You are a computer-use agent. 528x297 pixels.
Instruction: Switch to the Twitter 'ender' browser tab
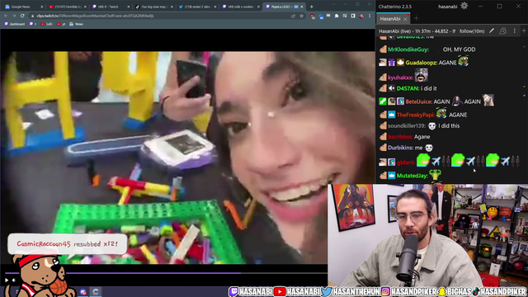click(197, 7)
